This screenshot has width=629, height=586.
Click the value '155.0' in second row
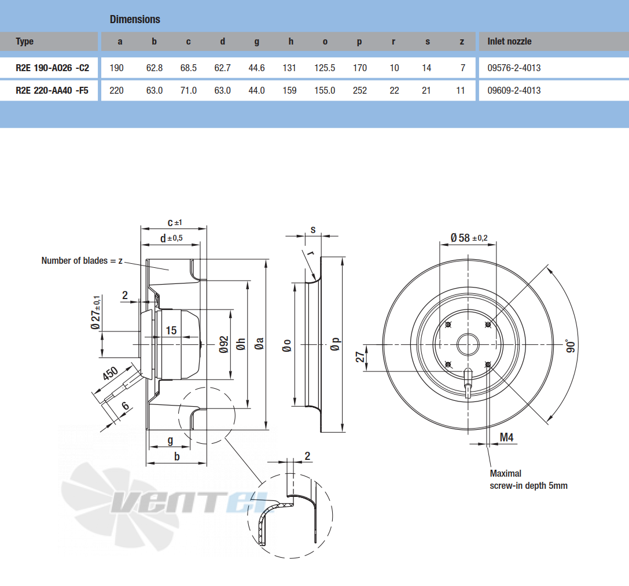tap(325, 90)
